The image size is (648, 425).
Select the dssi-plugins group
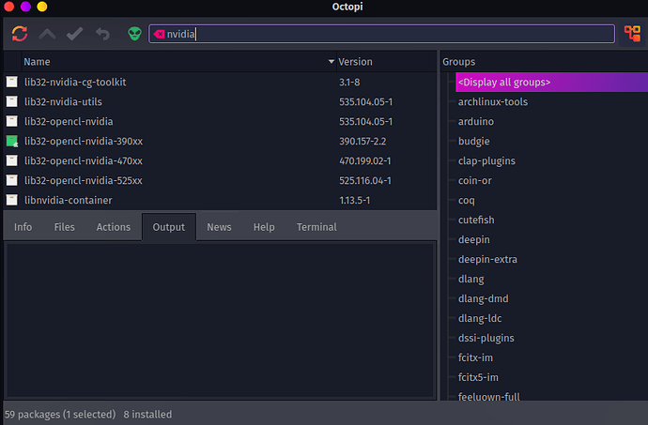[x=486, y=339]
